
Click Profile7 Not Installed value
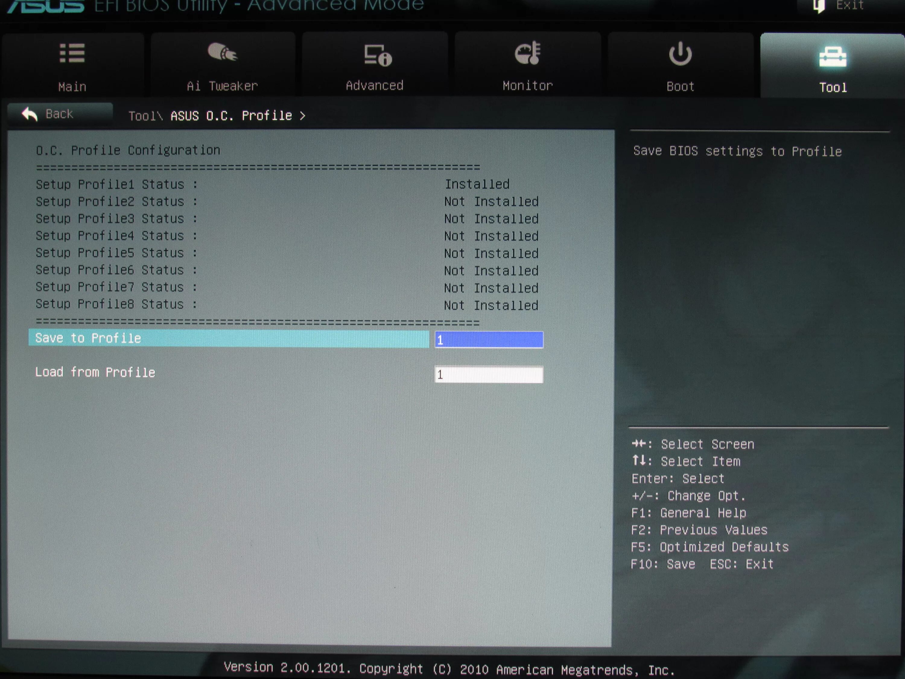point(491,288)
